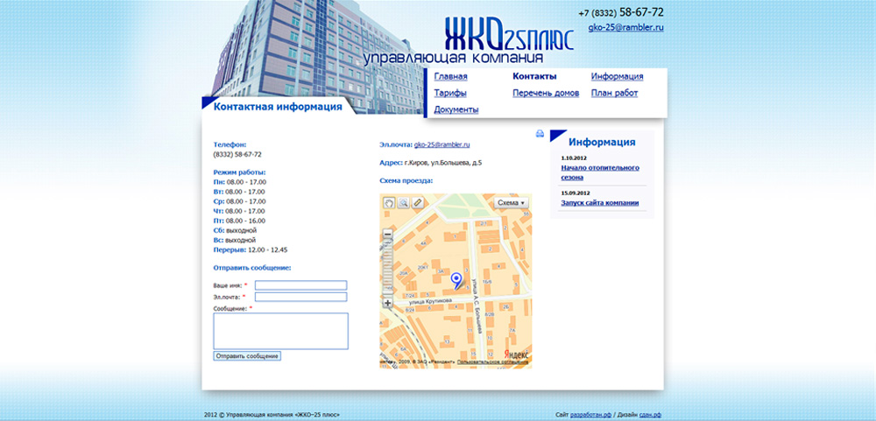Click the printer icon for print version
Screen dimensions: 876x421
click(540, 134)
